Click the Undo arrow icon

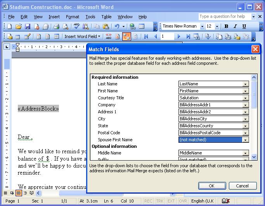[117, 27]
